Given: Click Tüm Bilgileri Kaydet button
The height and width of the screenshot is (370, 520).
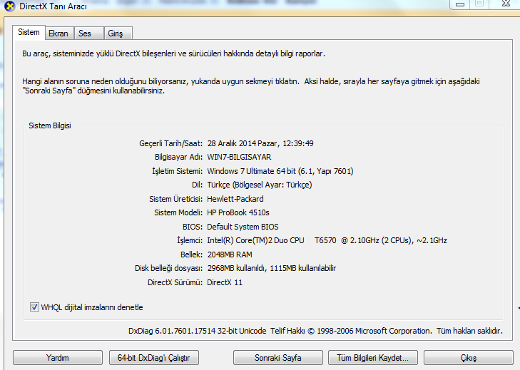Looking at the screenshot, I should (x=373, y=358).
